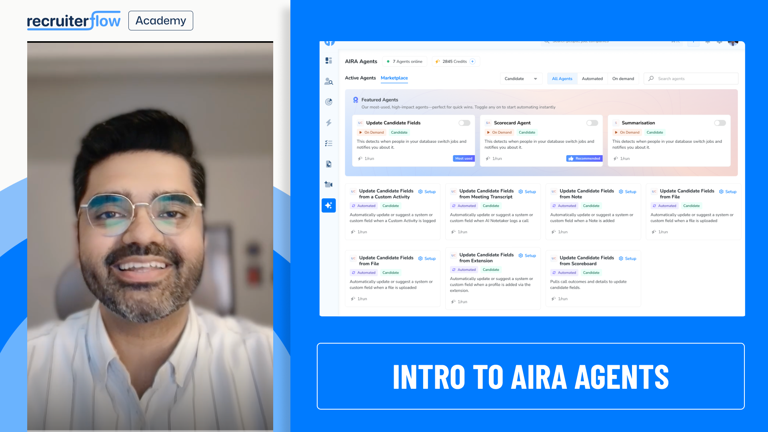This screenshot has height=432, width=768.
Task: Select the AIRA sparkle sidebar icon
Action: (x=328, y=205)
